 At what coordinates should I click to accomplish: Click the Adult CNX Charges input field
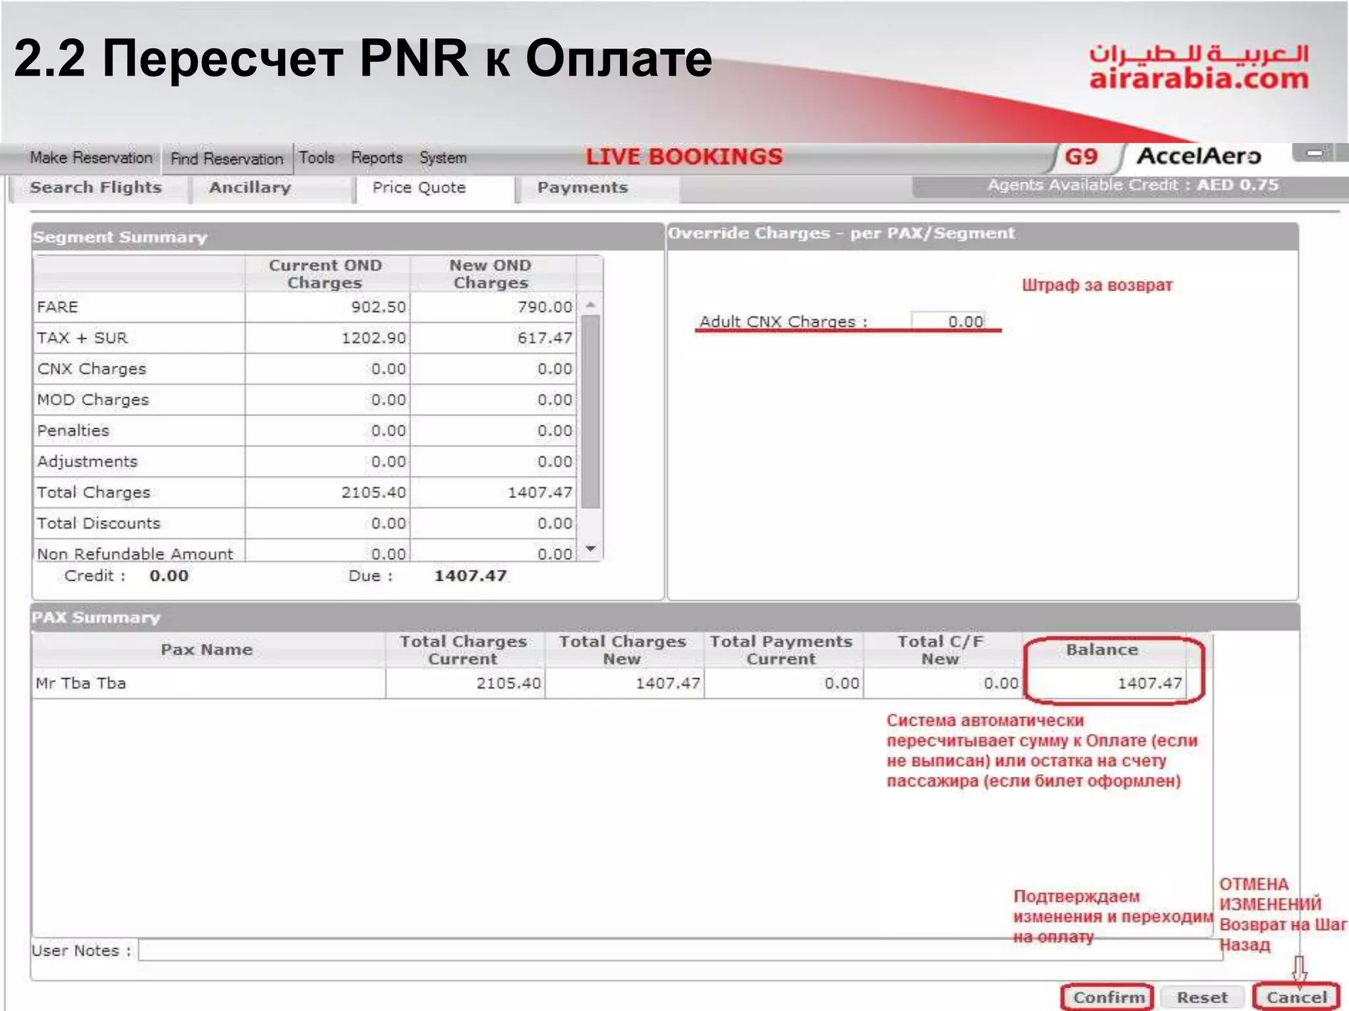[948, 321]
